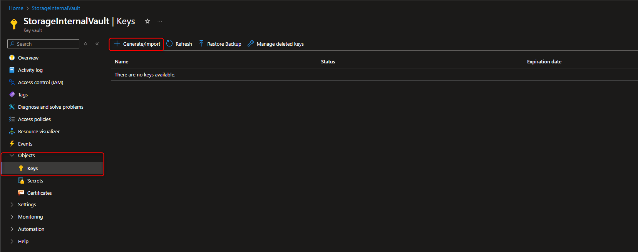
Task: Expand the Monitoring section chevron
Action: tap(12, 217)
